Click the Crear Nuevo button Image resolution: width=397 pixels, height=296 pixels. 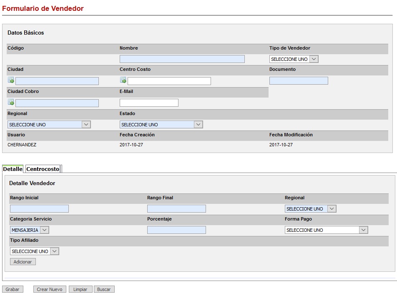[50, 289]
